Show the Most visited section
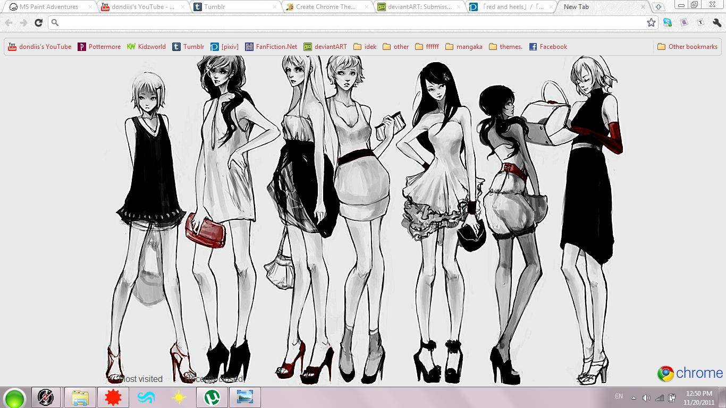 tap(141, 379)
